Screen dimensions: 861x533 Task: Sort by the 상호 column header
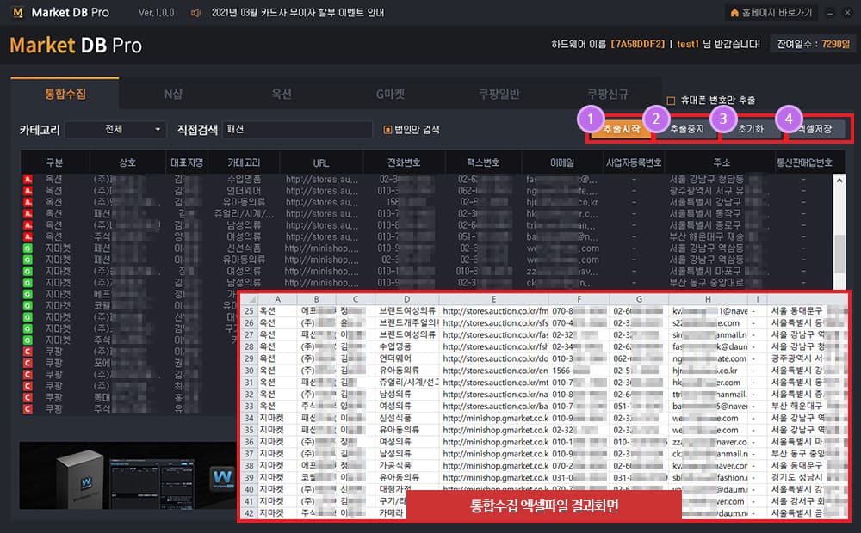click(x=127, y=162)
